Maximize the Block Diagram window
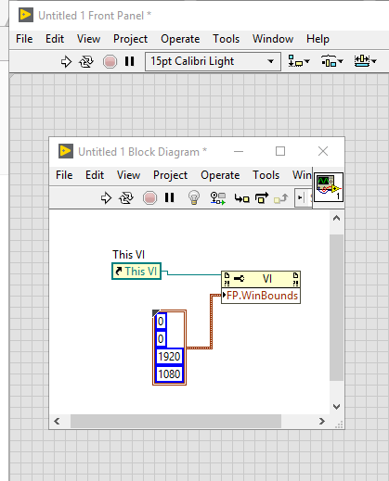The height and width of the screenshot is (481, 389). click(280, 151)
